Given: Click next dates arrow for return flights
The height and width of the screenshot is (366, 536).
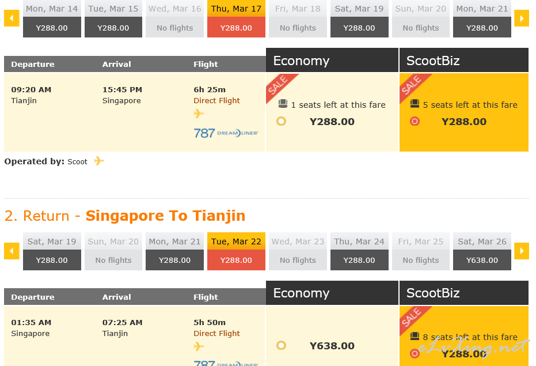Looking at the screenshot, I should click(521, 251).
